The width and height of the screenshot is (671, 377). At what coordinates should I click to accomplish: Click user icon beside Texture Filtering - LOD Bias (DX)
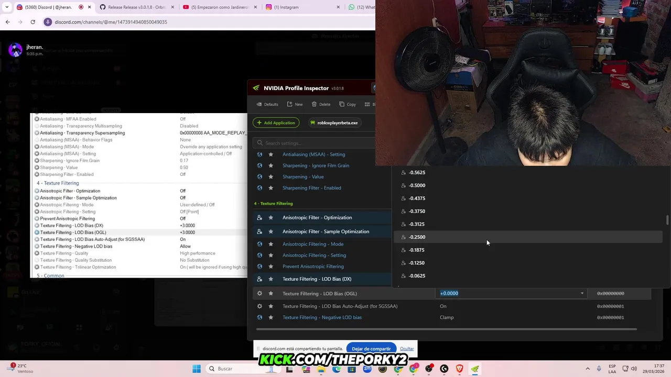click(x=259, y=279)
